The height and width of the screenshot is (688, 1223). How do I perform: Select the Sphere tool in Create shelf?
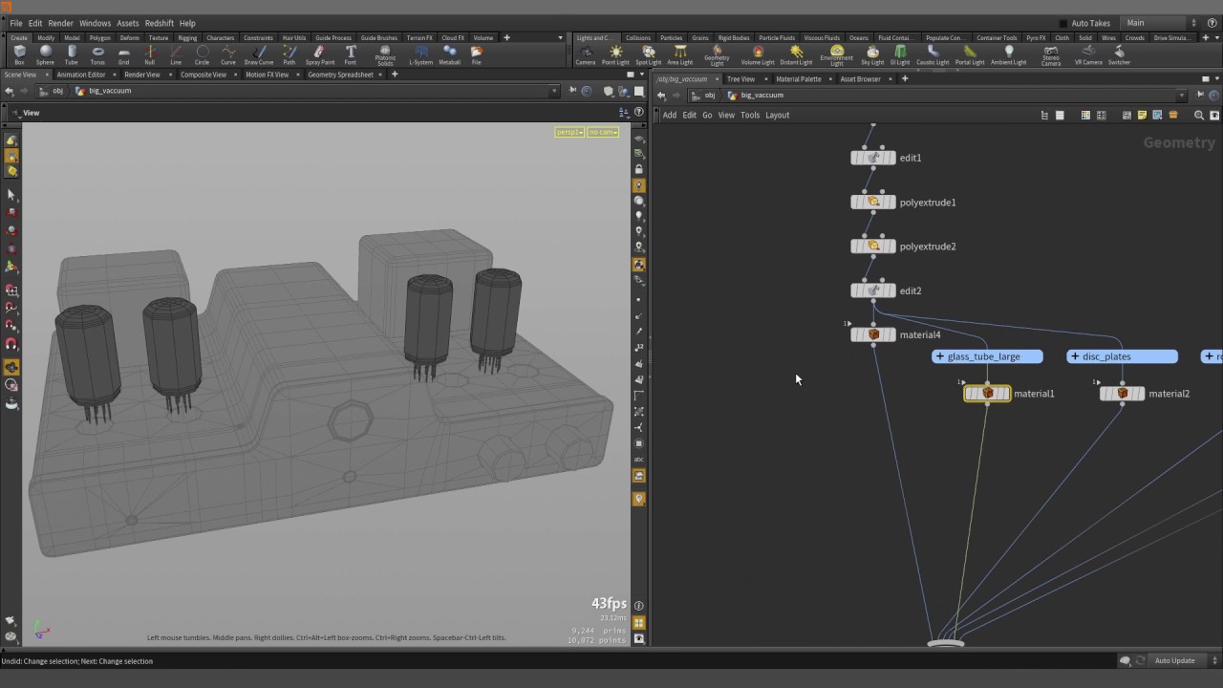pos(45,54)
